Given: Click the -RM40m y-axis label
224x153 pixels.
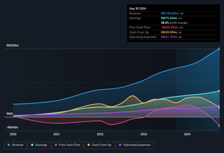Looking at the screenshot, I should click(12, 127).
